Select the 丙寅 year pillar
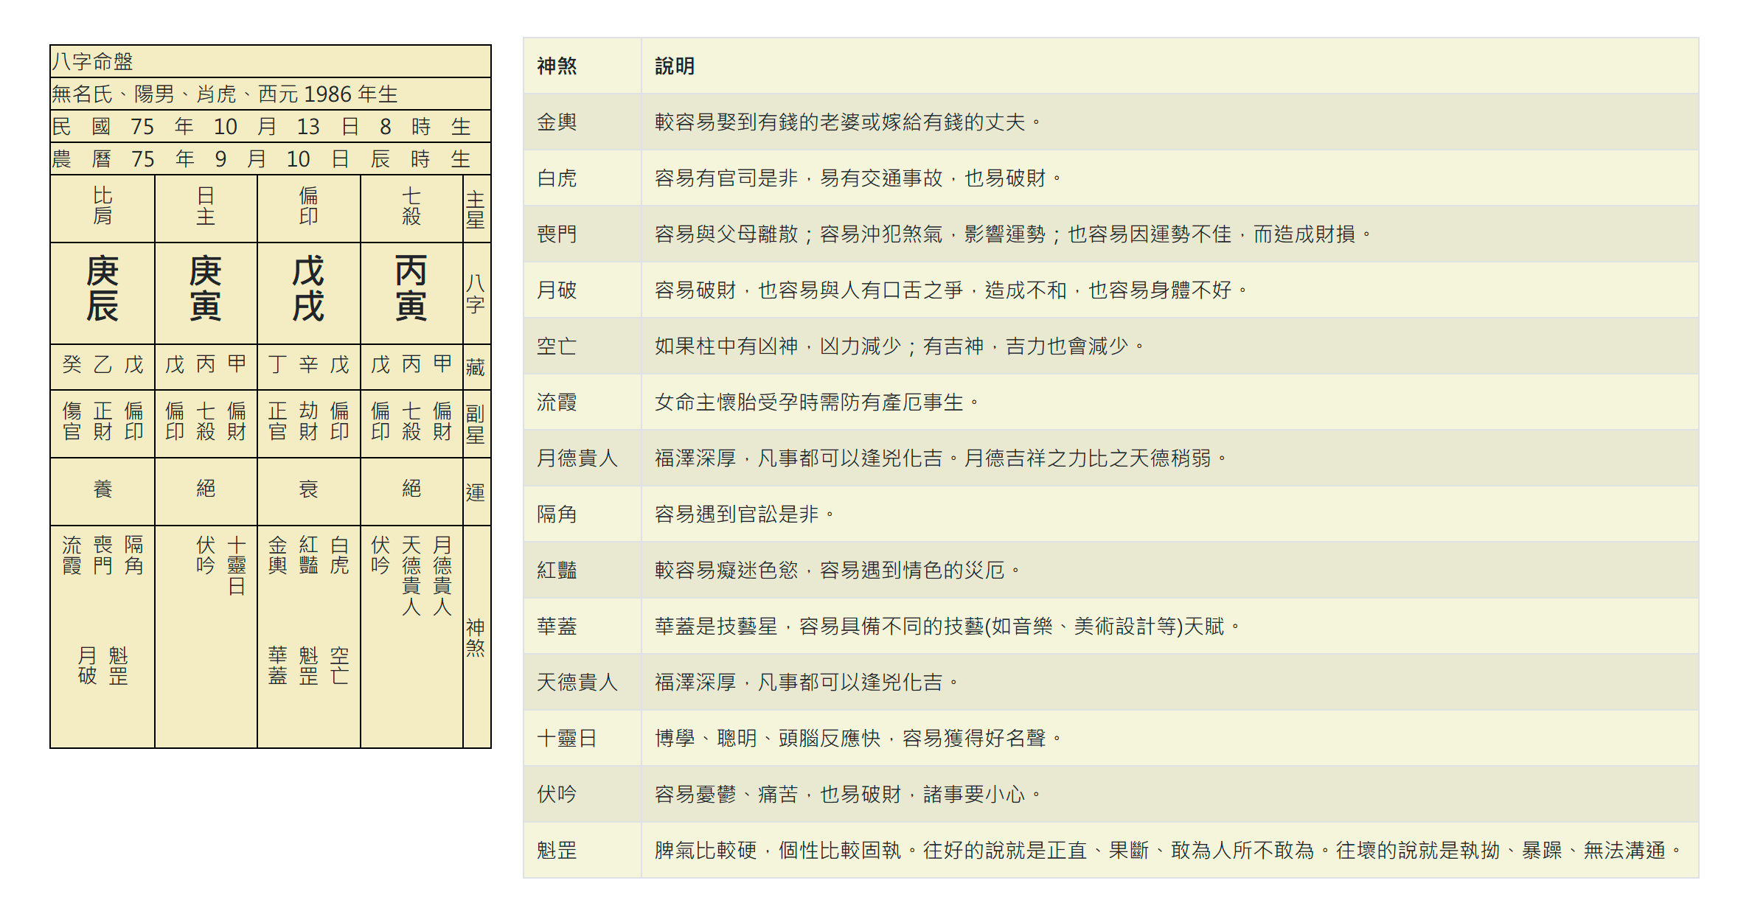This screenshot has height=900, width=1749. (411, 290)
